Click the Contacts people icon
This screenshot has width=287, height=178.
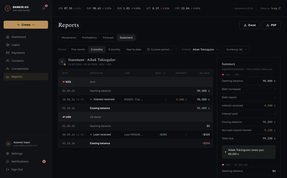(8, 61)
